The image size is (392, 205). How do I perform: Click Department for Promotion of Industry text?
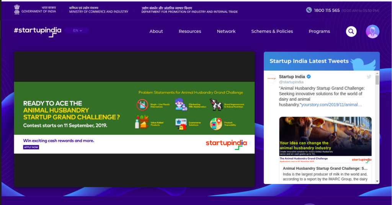pos(189,12)
